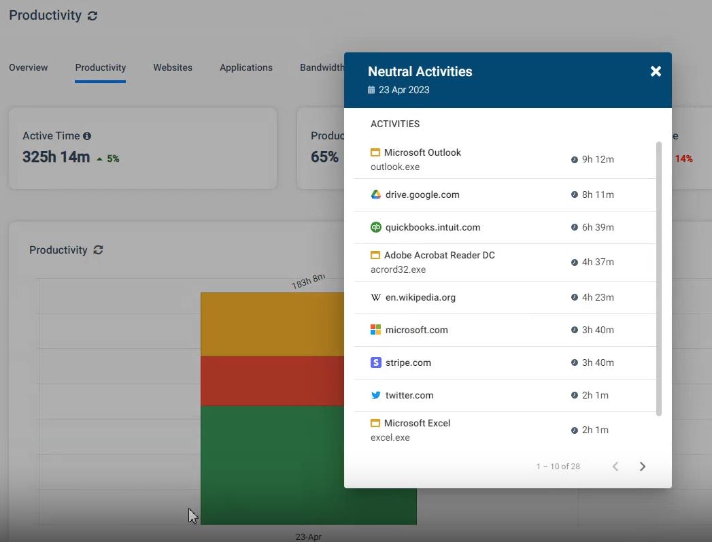Click the 1 – 10 of 28 pagination text
The height and width of the screenshot is (542, 712).
(558, 467)
